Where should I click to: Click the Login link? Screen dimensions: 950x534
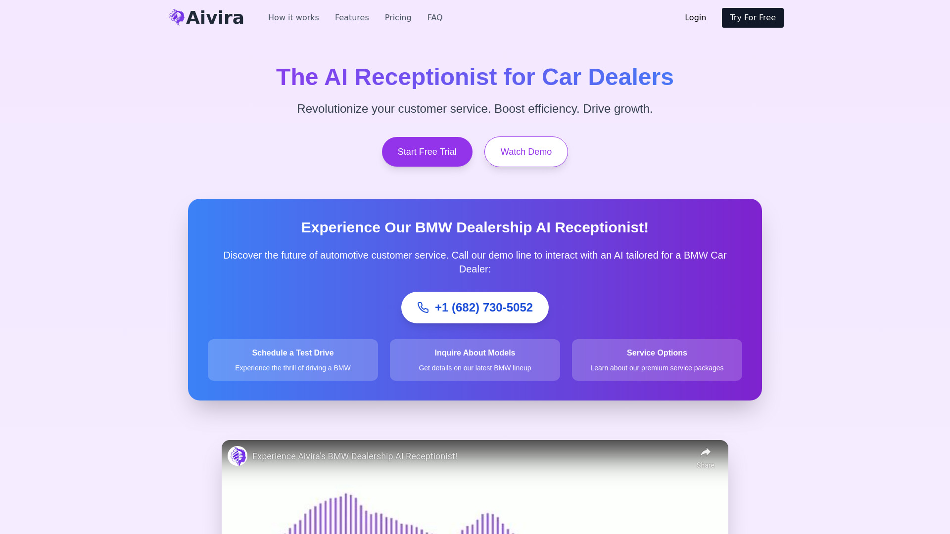695,18
